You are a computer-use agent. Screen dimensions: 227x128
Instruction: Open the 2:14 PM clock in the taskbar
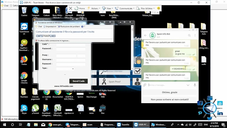click(214, 125)
